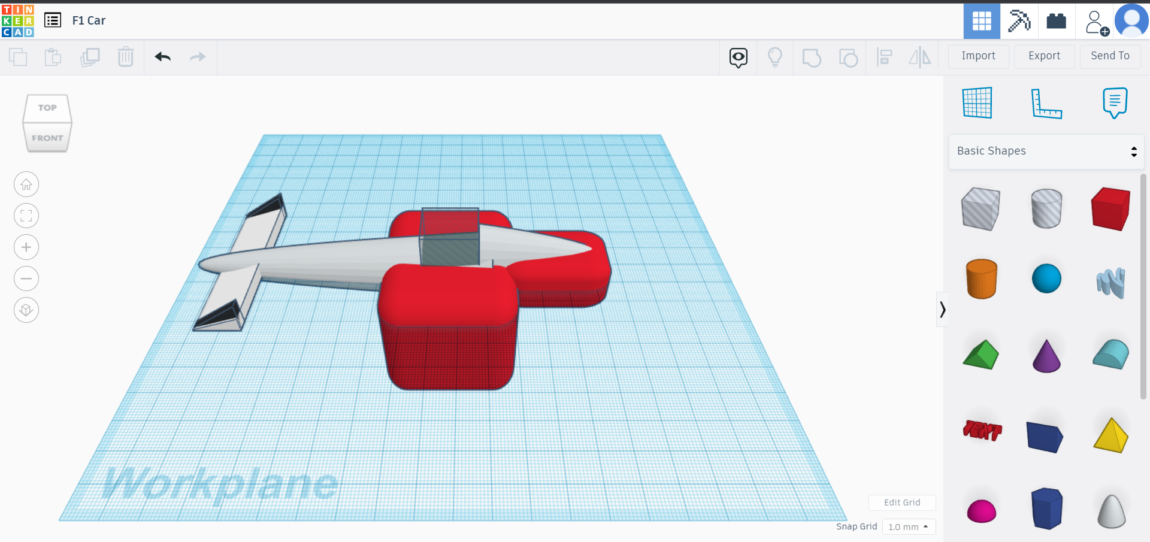This screenshot has width=1150, height=542.
Task: Click the Tinkercad logo
Action: [x=18, y=21]
